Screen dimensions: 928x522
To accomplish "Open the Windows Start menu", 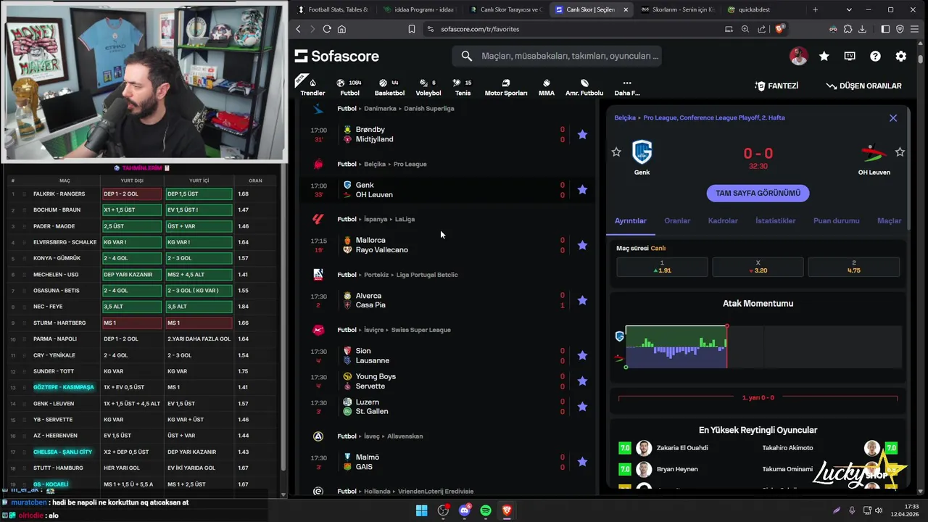I will [421, 510].
